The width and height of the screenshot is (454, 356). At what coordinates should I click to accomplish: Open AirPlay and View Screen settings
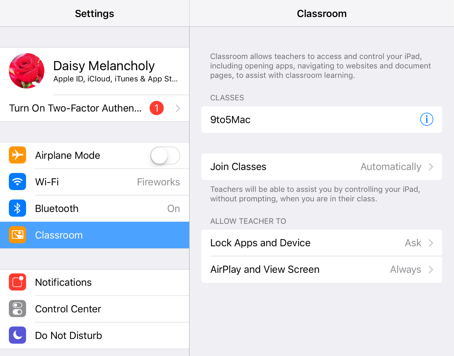322,269
